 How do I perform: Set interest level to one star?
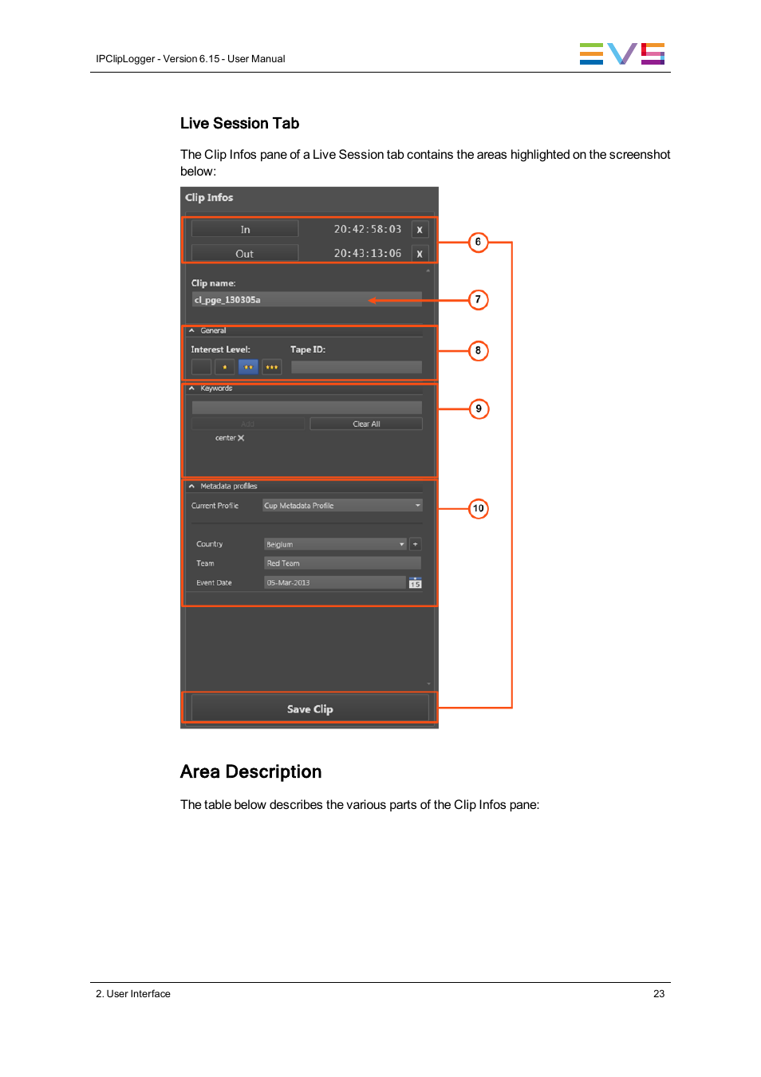click(225, 367)
